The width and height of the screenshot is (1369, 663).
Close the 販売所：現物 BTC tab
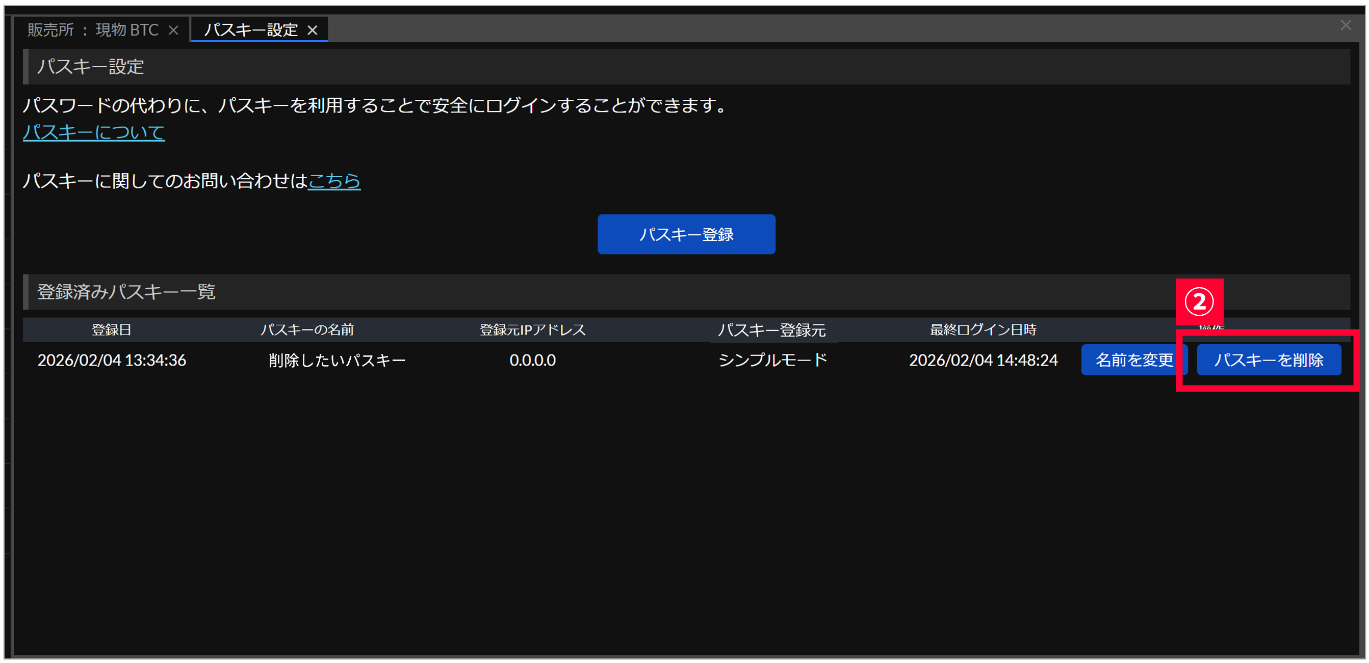tap(173, 30)
